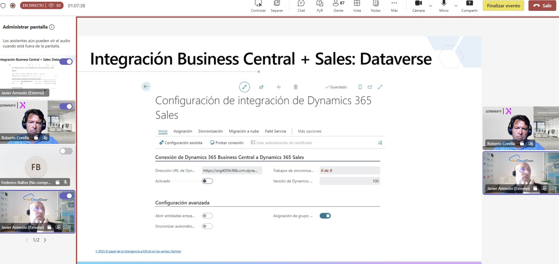Screen dimensions: 559x264
Task: Go to previous page of participants
Action: 27,240
